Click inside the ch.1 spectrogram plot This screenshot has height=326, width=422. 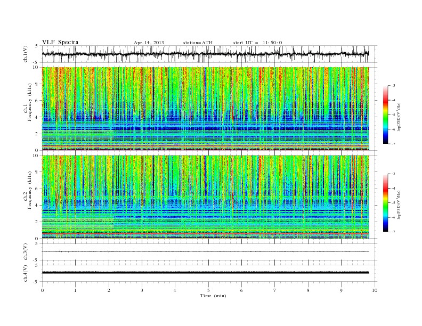coord(206,109)
